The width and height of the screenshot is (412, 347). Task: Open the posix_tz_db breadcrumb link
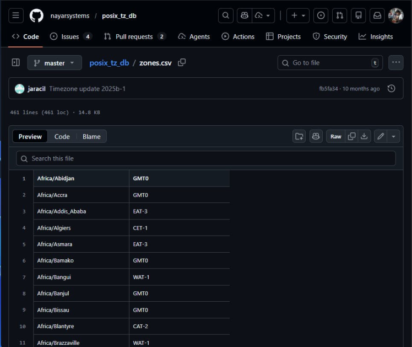tap(109, 63)
